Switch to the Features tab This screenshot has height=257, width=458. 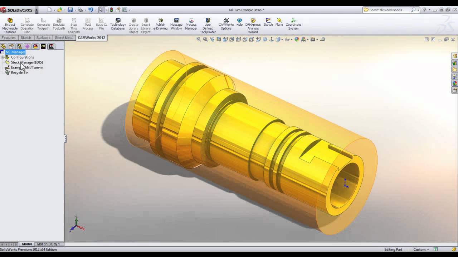pyautogui.click(x=9, y=38)
